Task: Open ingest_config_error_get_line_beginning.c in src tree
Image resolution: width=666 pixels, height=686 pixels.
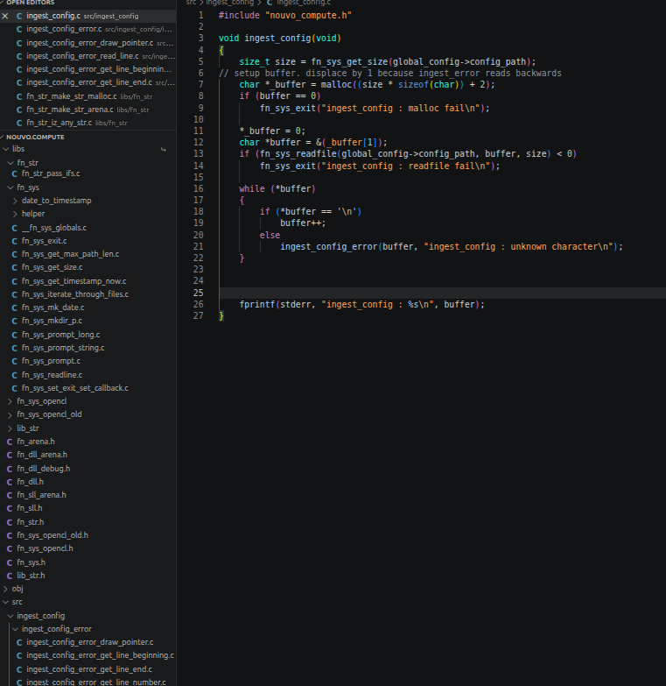Action: [x=100, y=655]
